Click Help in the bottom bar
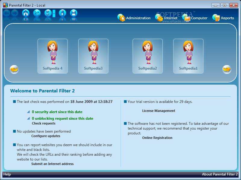 click(x=7, y=174)
